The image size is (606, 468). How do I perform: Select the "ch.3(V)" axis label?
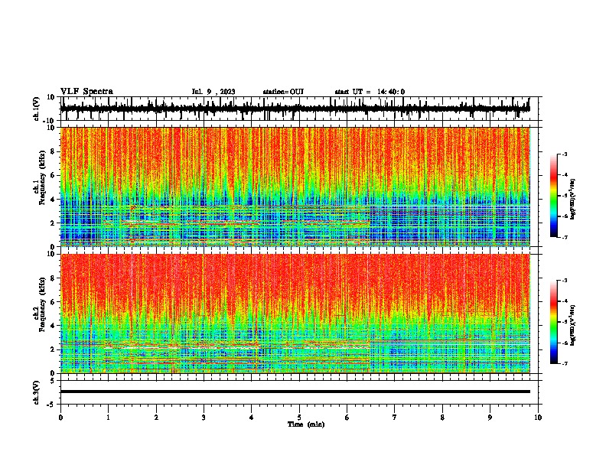click(37, 392)
